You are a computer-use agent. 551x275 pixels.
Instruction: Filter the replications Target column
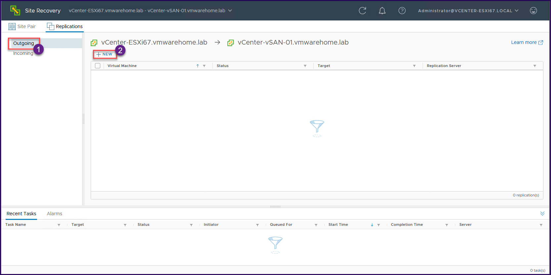tap(414, 66)
